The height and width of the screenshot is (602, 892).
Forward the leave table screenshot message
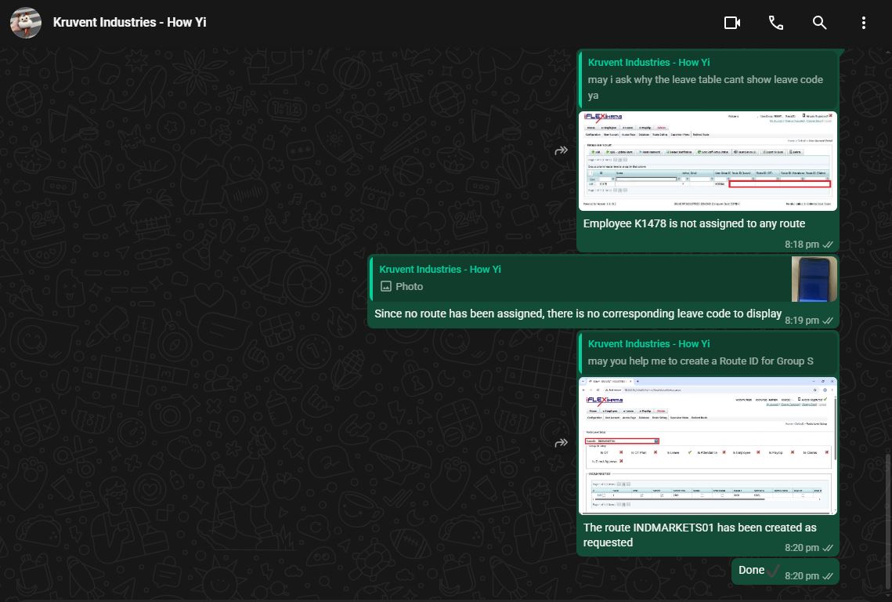pos(562,150)
